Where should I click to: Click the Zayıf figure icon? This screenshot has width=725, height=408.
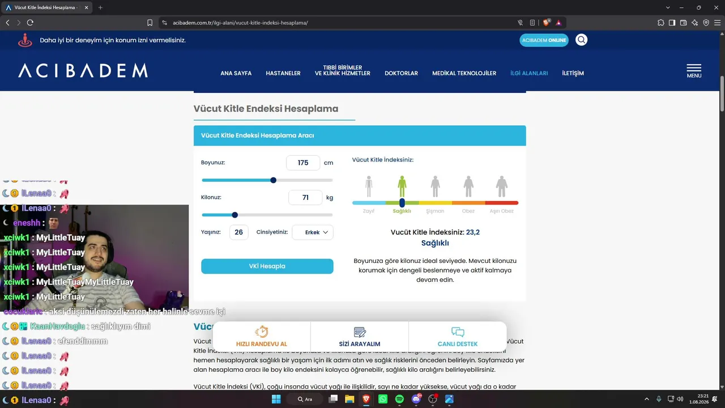click(369, 186)
